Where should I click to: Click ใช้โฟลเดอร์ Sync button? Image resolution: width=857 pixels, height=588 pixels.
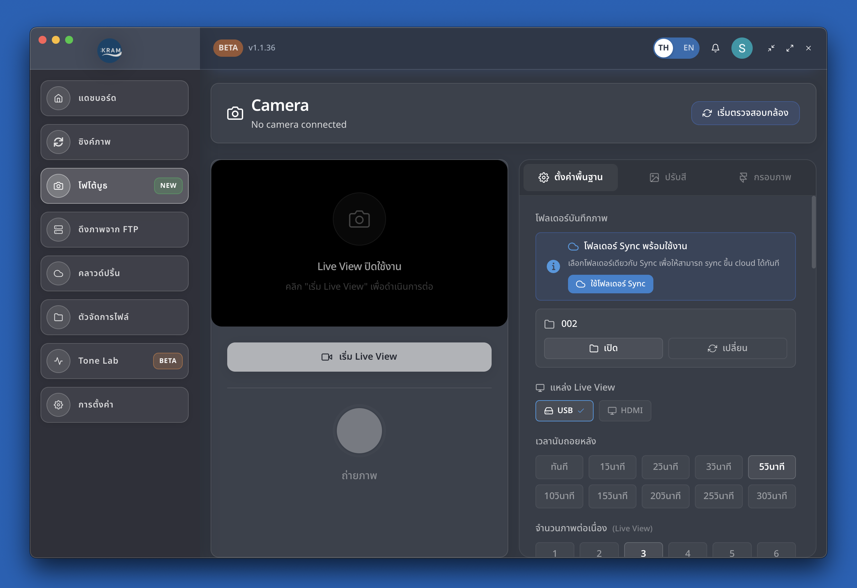pyautogui.click(x=610, y=284)
